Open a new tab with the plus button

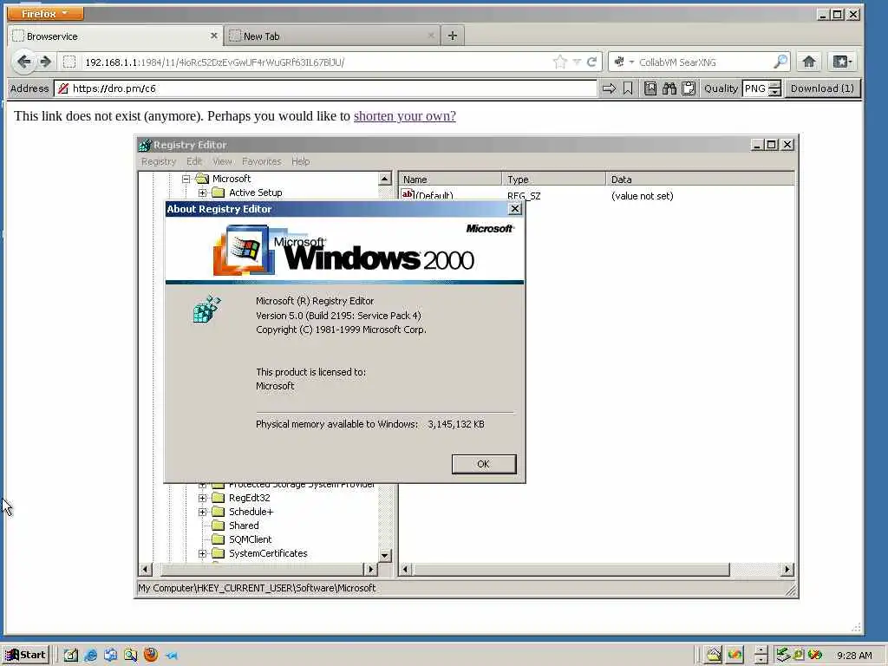452,36
